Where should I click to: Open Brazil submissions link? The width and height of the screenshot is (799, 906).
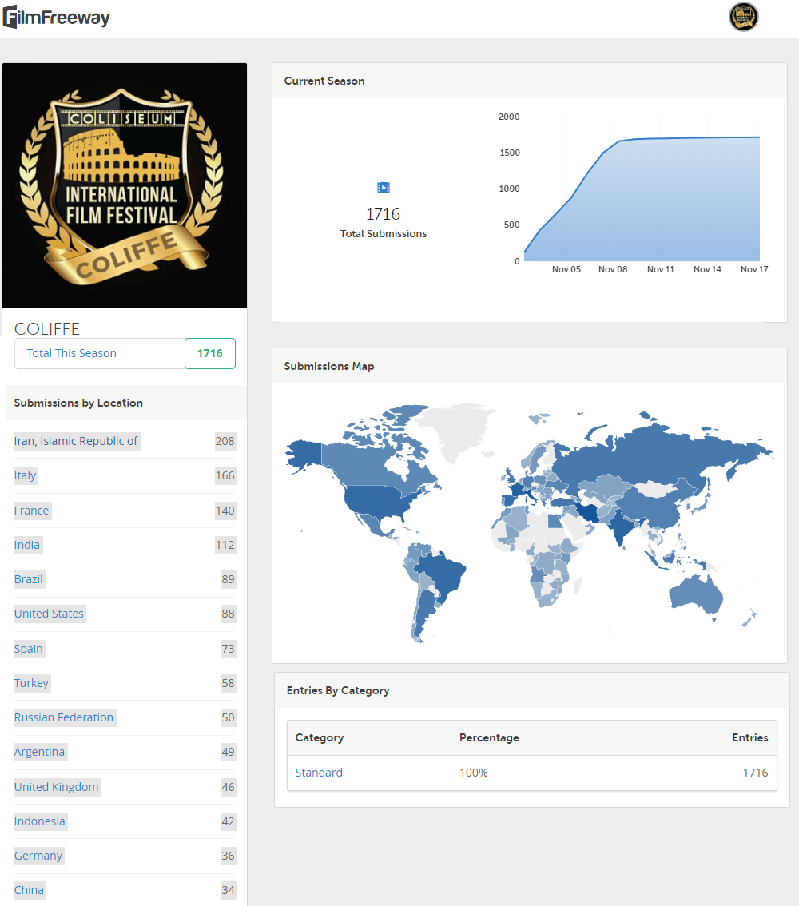pos(28,579)
